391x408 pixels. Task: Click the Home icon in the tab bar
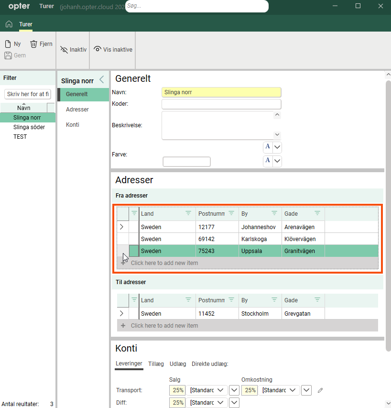tap(9, 24)
